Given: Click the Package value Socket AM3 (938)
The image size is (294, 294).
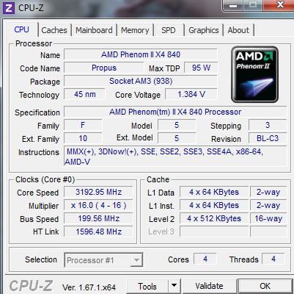Looking at the screenshot, I should (x=141, y=81).
